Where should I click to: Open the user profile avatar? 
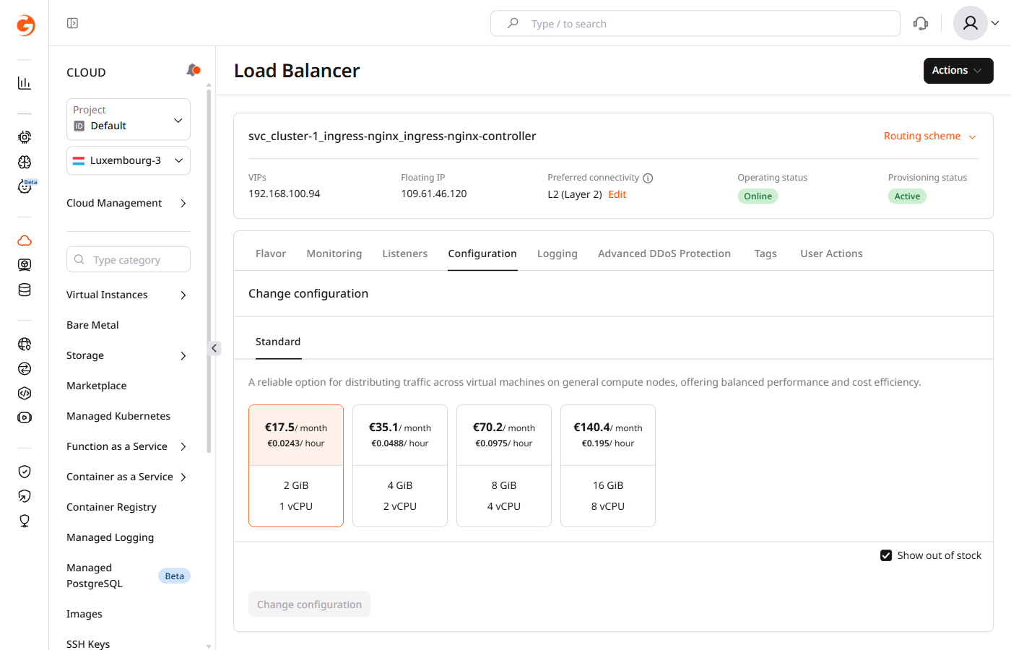tap(971, 23)
